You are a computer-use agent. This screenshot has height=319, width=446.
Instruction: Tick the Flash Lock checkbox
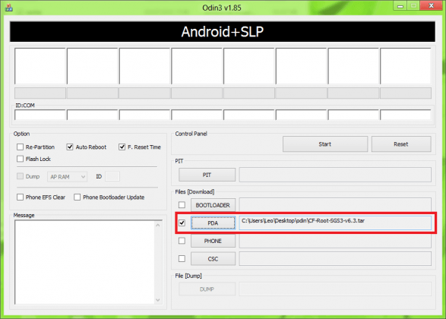pos(20,159)
